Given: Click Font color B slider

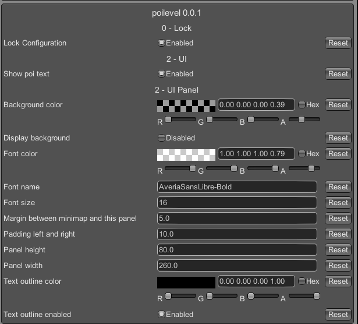Looking at the screenshot, I should (263, 168).
